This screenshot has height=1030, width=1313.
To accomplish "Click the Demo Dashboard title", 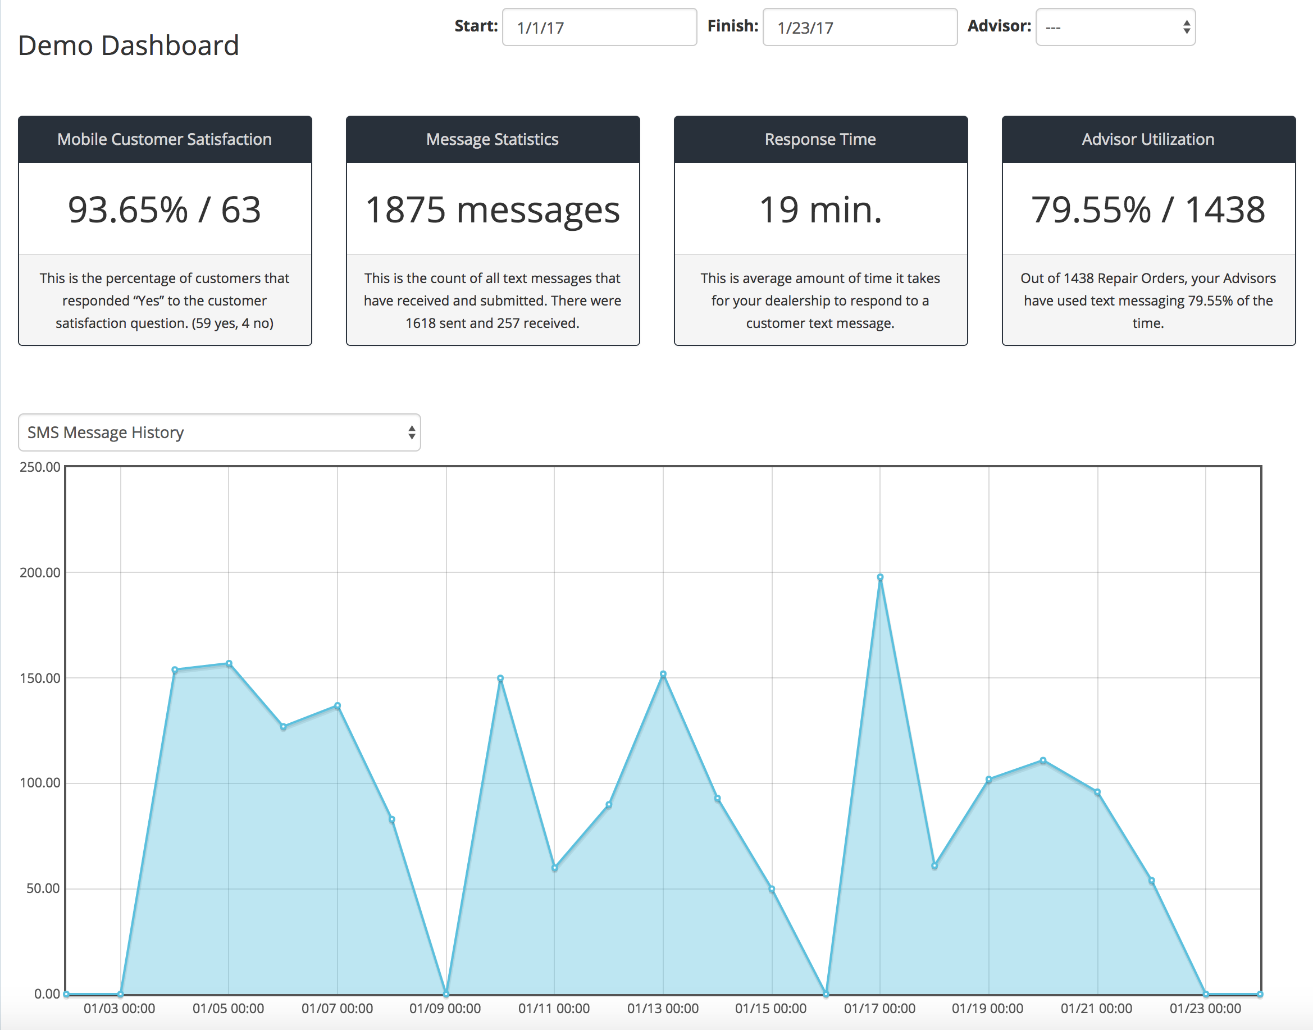I will click(129, 46).
